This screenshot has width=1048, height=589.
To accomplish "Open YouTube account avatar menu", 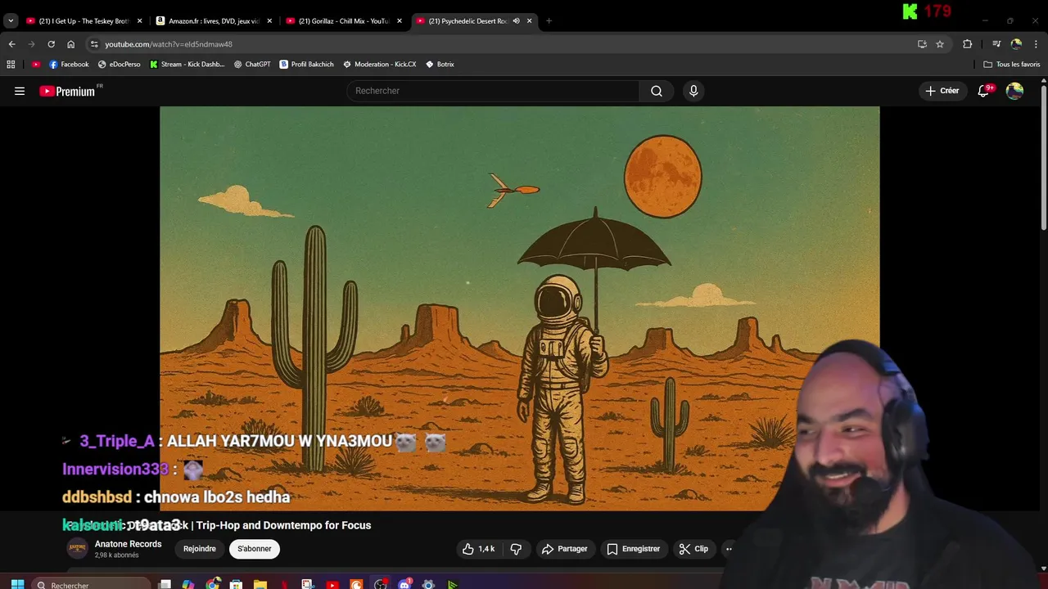I will [1014, 91].
